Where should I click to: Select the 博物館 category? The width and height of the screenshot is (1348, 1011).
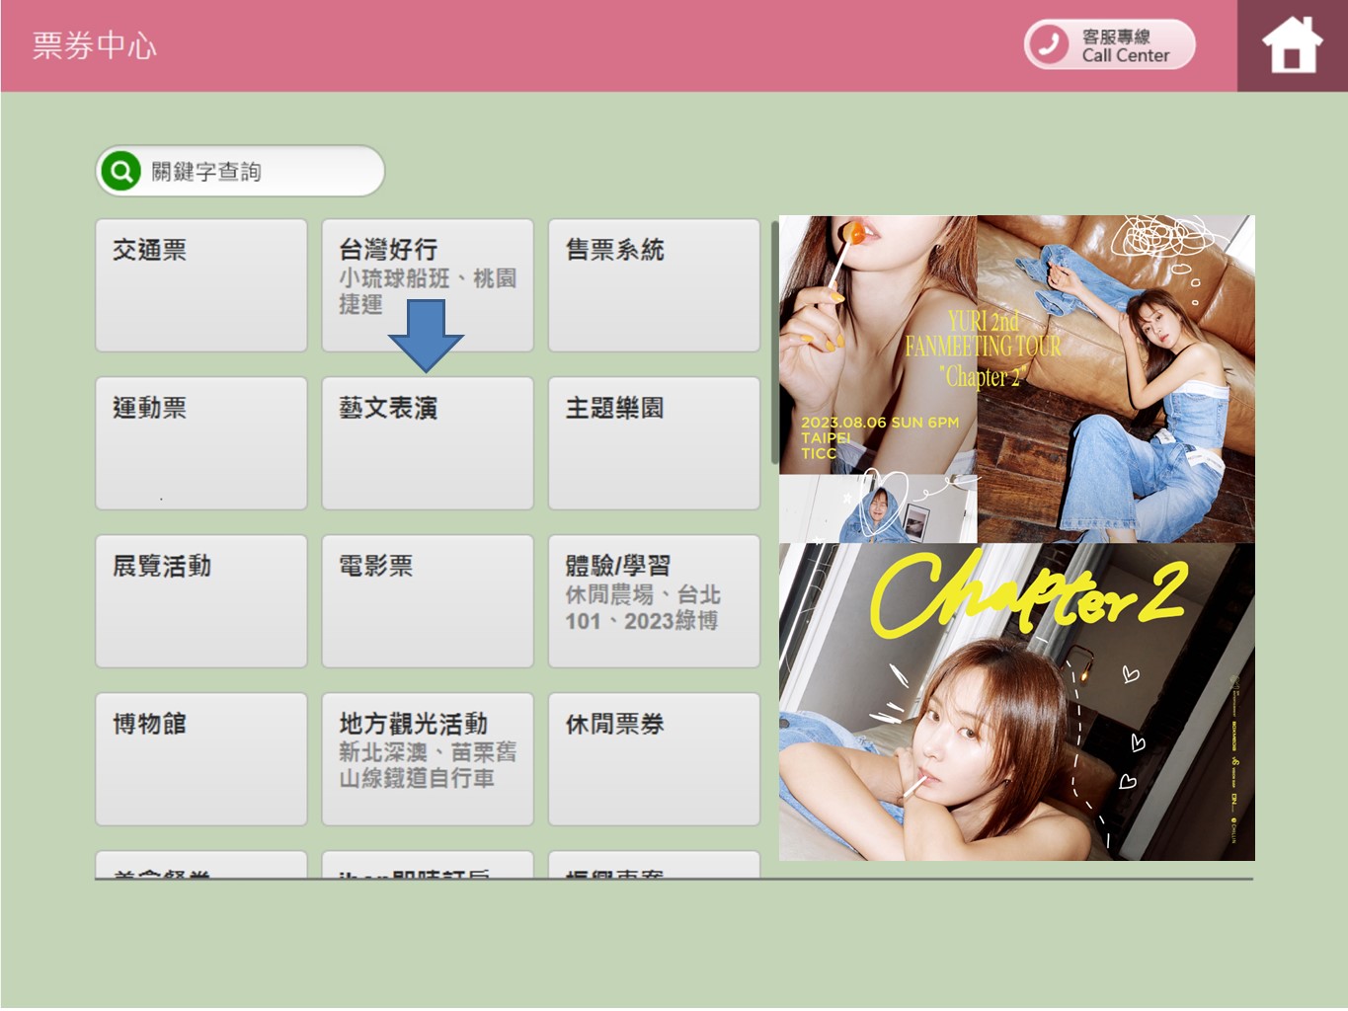pyautogui.click(x=201, y=759)
